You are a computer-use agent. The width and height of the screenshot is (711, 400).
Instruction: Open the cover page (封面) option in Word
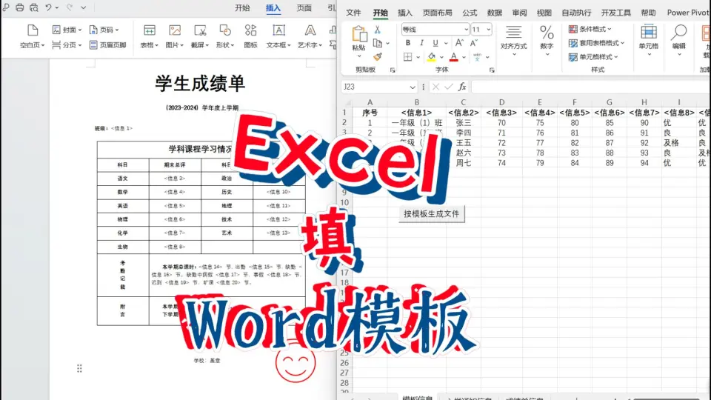pos(67,30)
